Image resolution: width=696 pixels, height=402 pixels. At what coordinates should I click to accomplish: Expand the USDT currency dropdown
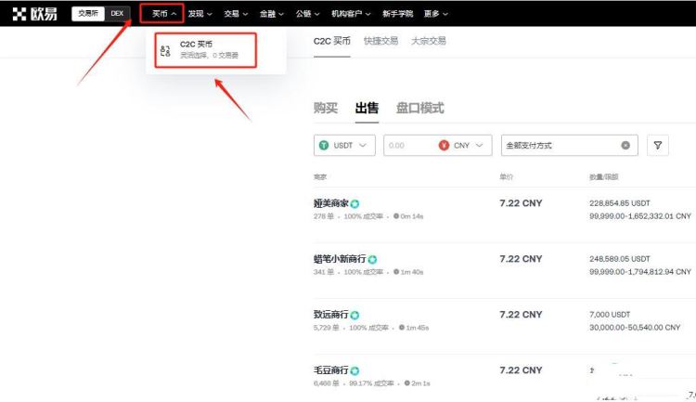tap(345, 146)
